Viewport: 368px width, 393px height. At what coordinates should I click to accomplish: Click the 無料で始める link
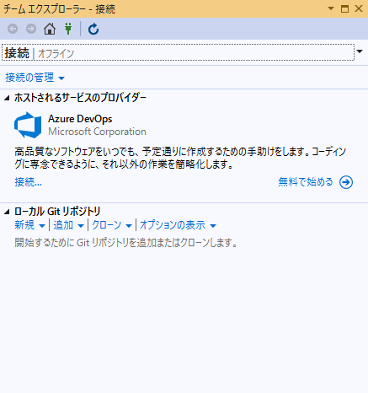coord(306,182)
